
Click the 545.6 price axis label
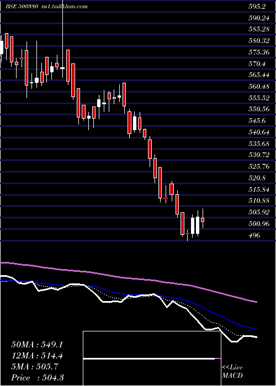257,121
